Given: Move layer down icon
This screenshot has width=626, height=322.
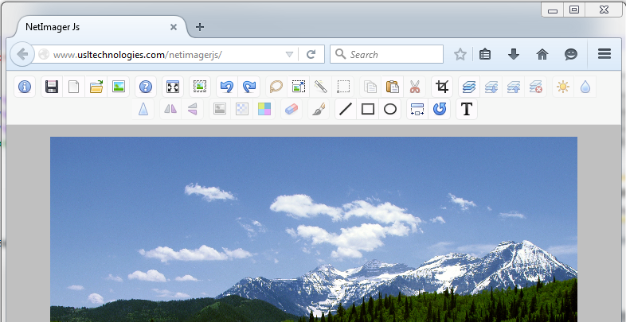Looking at the screenshot, I should [491, 87].
